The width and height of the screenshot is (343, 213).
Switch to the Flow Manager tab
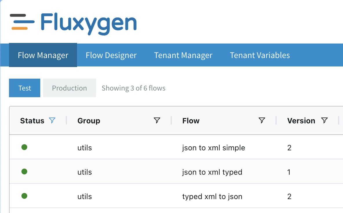tap(43, 55)
